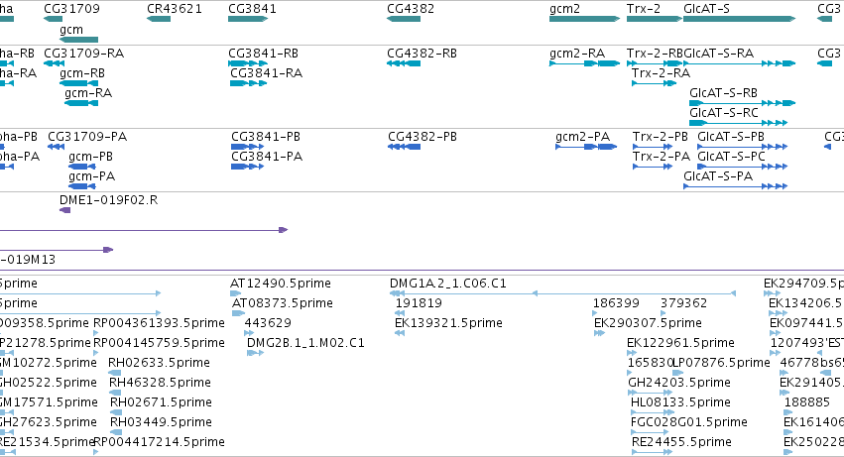This screenshot has width=844, height=457.
Task: Open the RH02671.5prime EST label
Action: tap(161, 402)
